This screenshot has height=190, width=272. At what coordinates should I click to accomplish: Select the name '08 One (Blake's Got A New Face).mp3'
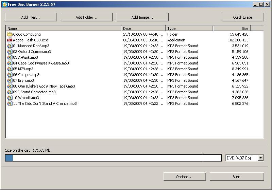tap(44, 86)
